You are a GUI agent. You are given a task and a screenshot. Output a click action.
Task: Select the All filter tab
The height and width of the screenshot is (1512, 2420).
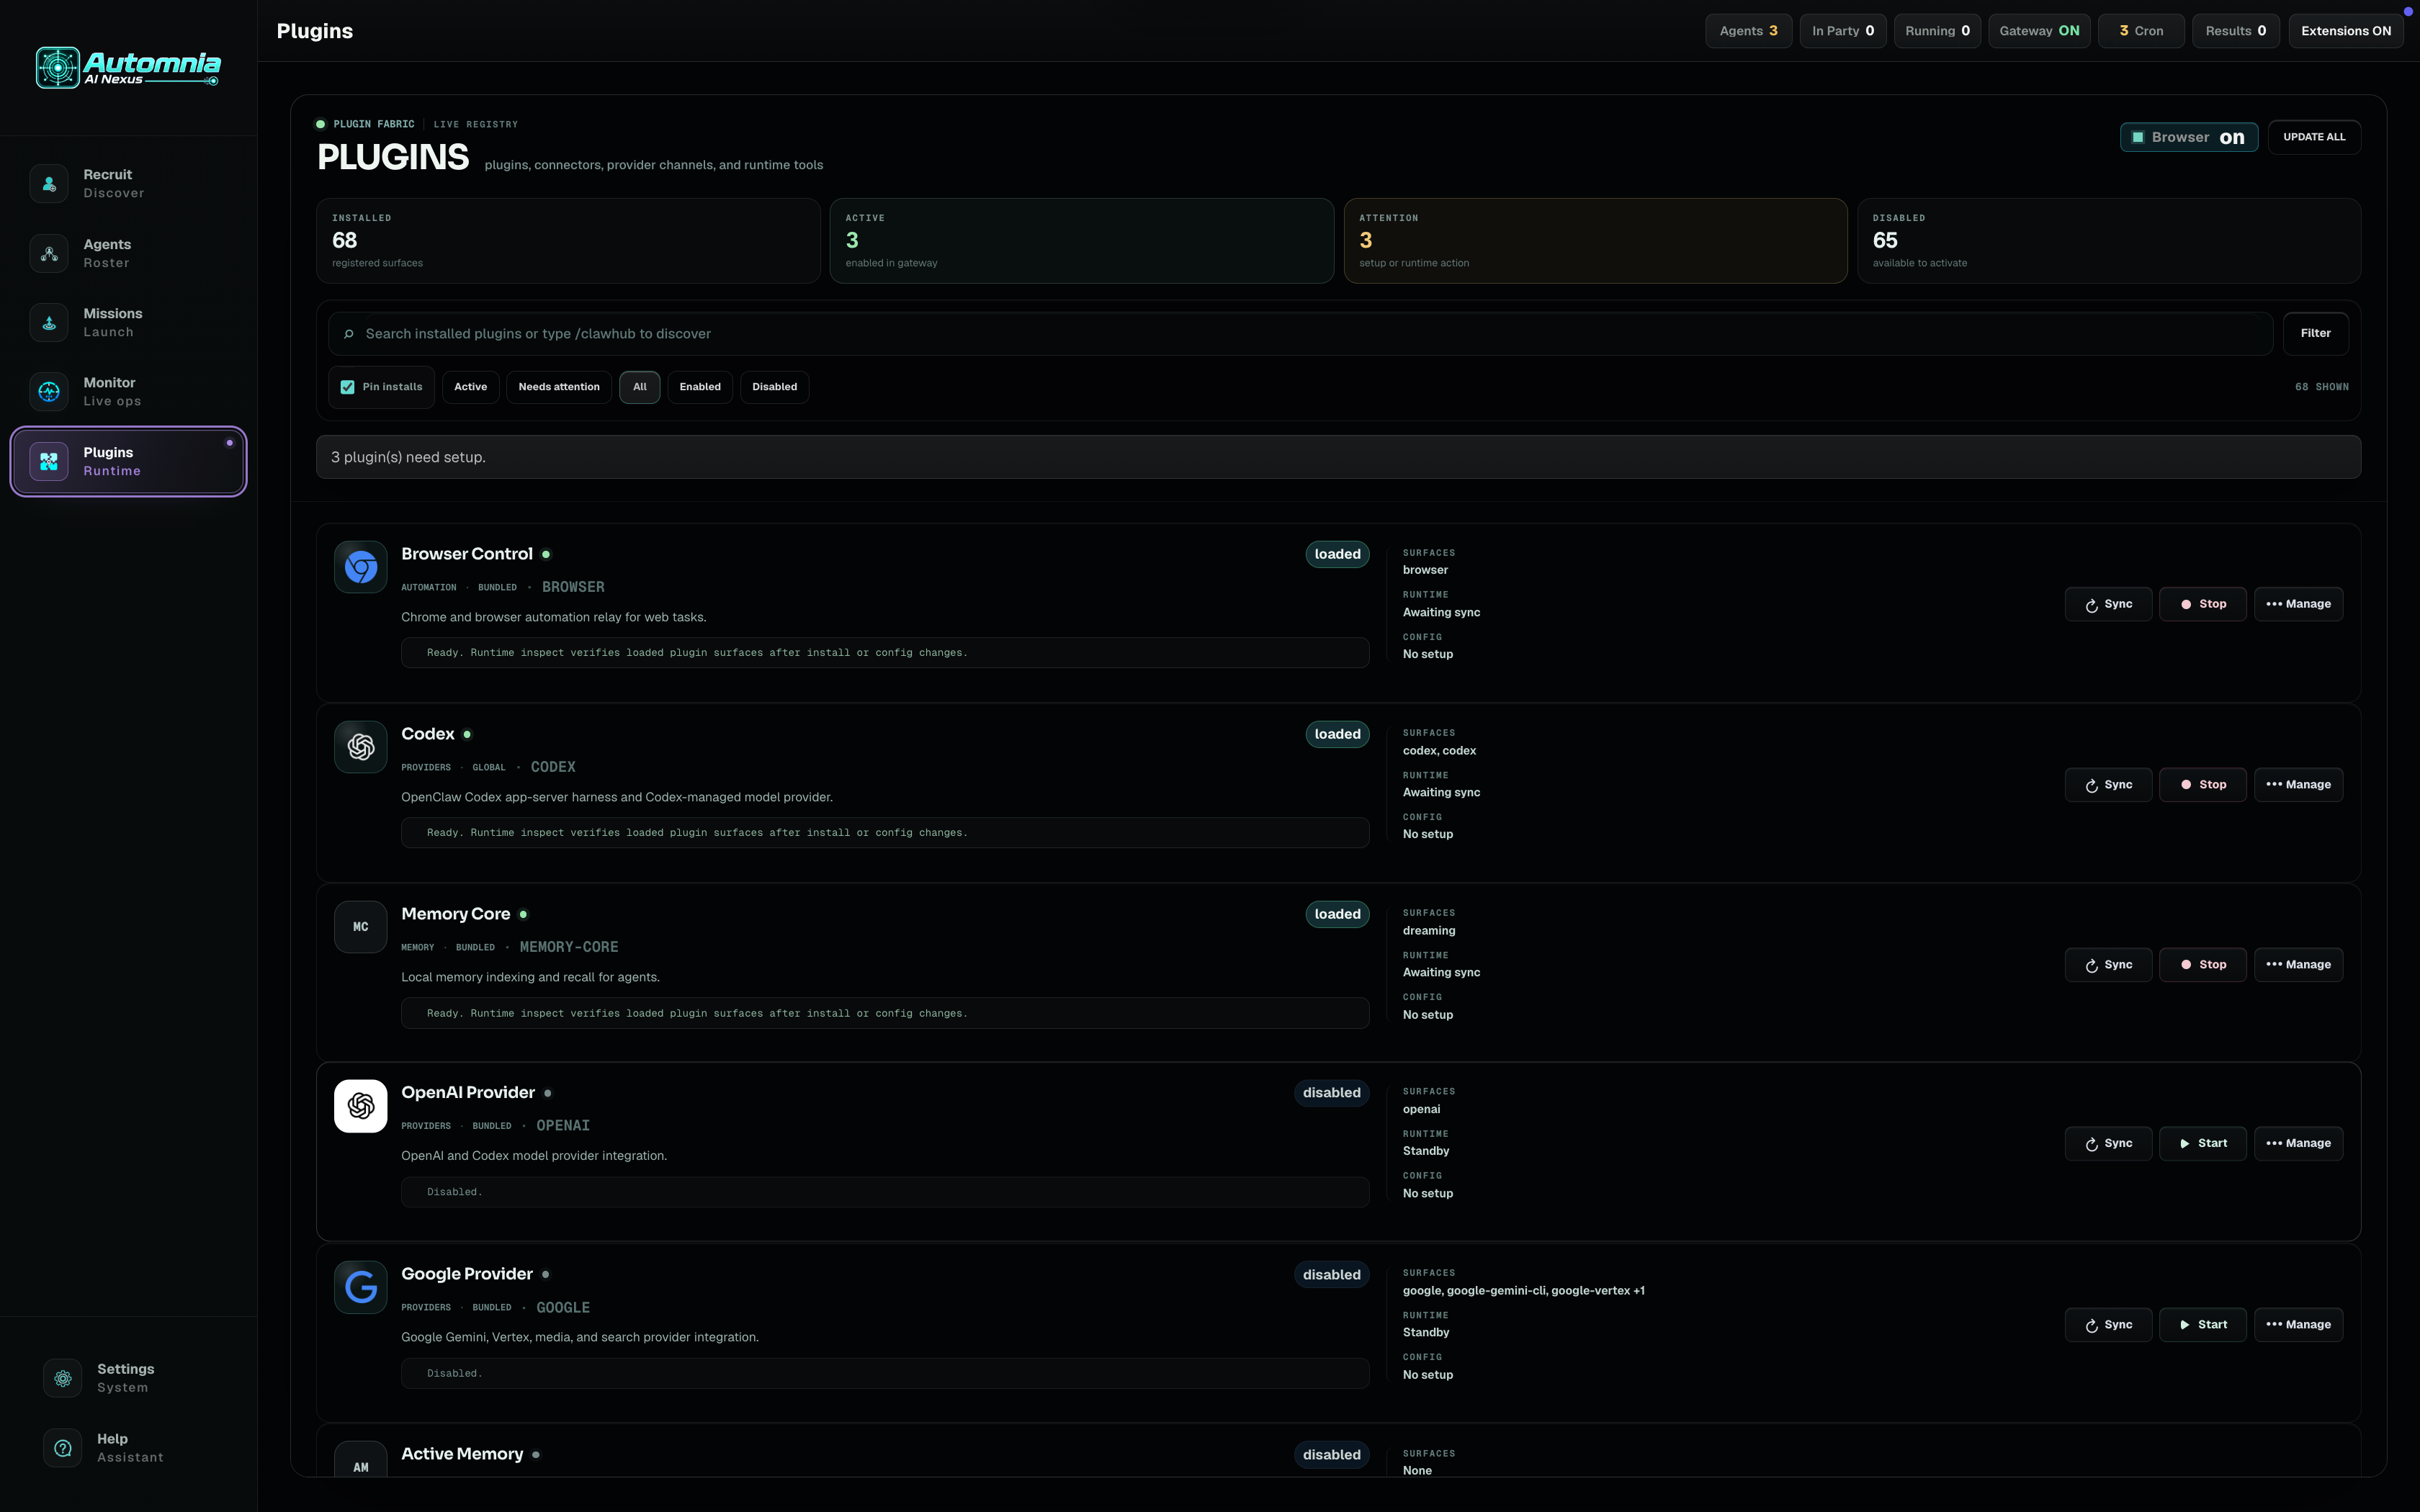click(640, 387)
